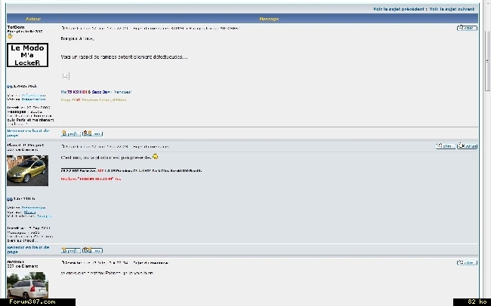Click 'Revenir en haut de page' under first post
This screenshot has height=306, width=491.
pos(28,133)
